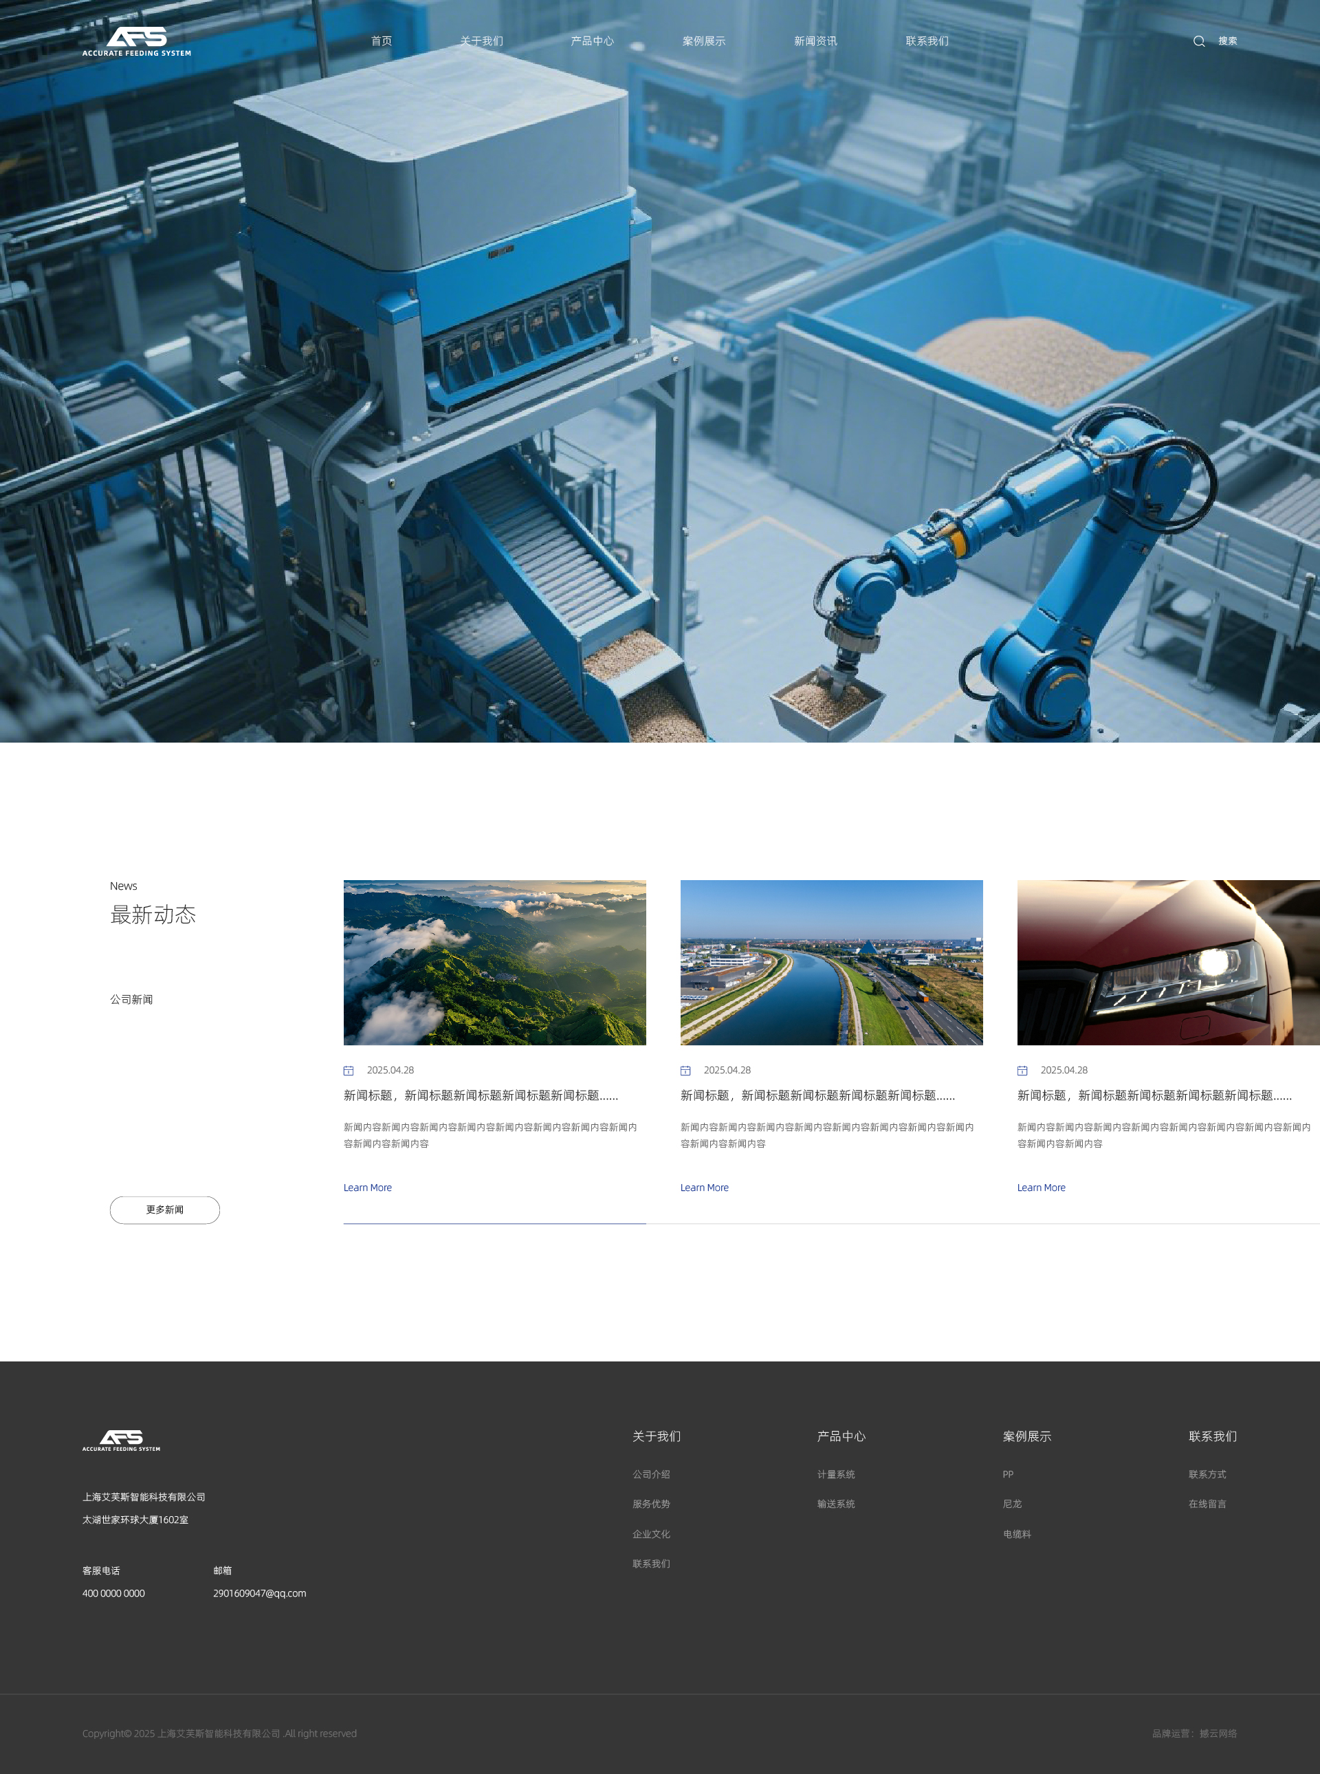Open the 关于我们 navigation menu item
Screen dimensions: 1320x1774
click(481, 41)
